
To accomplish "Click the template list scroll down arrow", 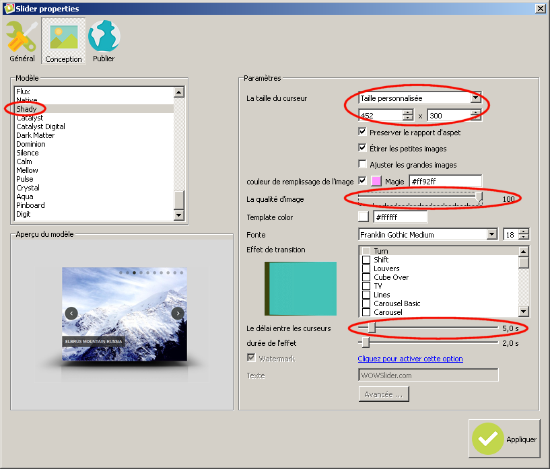I will [x=179, y=215].
